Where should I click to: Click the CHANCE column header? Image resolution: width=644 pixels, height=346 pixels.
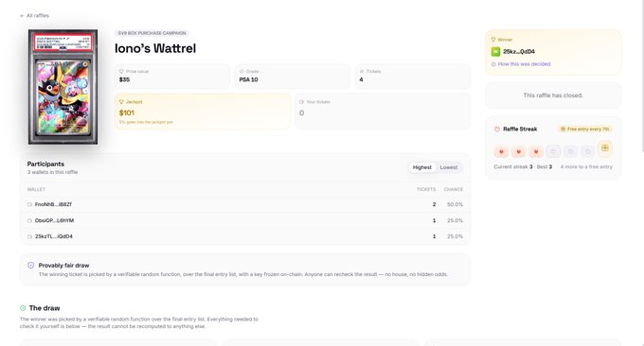454,189
